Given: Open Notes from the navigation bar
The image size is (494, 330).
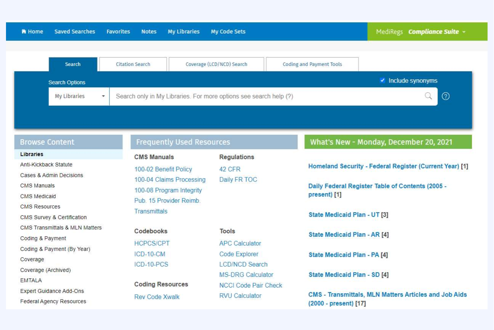Looking at the screenshot, I should coord(149,31).
